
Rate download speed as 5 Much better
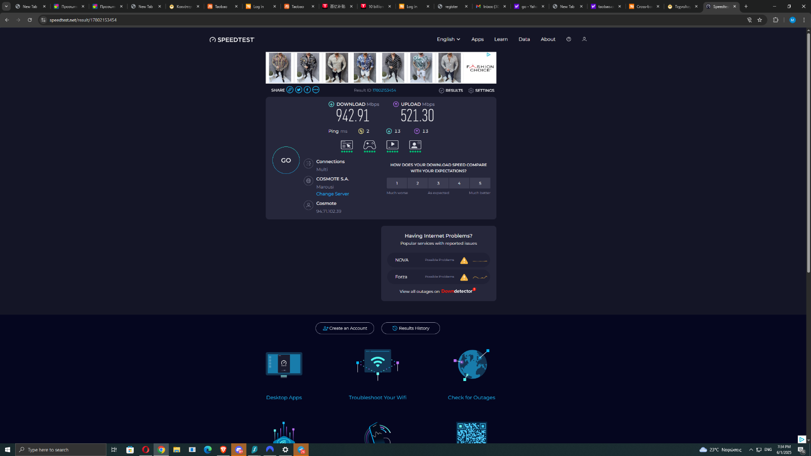tap(480, 183)
